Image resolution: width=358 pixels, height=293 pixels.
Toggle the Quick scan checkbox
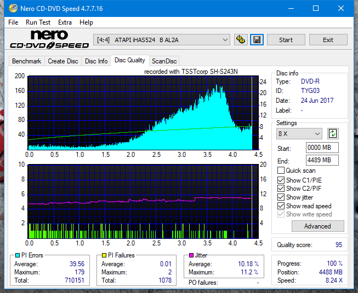coord(281,171)
